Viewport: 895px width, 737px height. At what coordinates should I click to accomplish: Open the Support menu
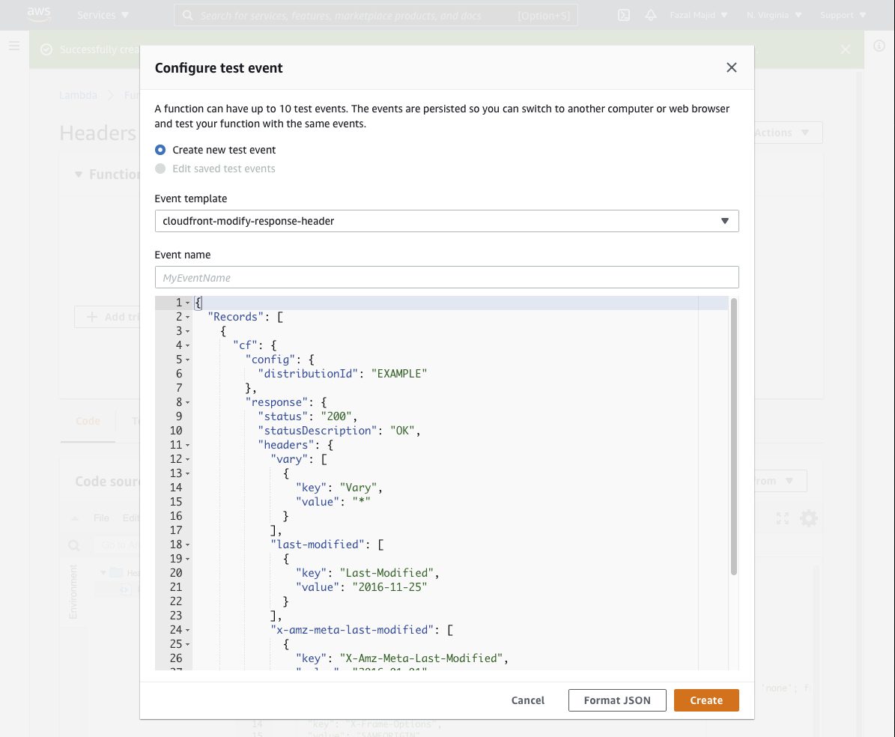point(843,15)
